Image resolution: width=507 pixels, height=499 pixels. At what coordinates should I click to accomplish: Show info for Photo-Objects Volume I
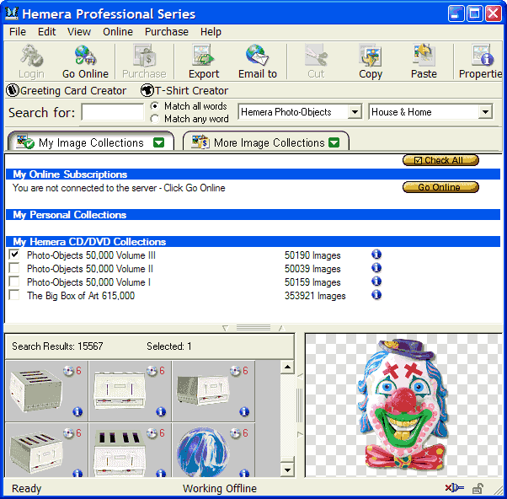pyautogui.click(x=376, y=282)
